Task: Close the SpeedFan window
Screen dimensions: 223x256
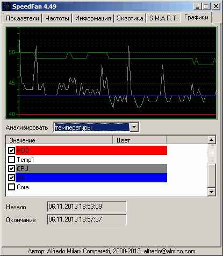Action: (216, 6)
